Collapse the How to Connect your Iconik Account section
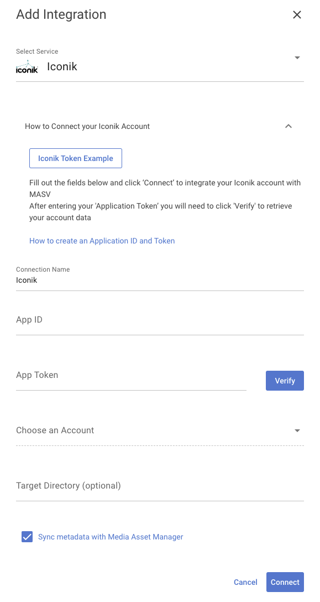This screenshot has height=602, width=320. pos(288,126)
